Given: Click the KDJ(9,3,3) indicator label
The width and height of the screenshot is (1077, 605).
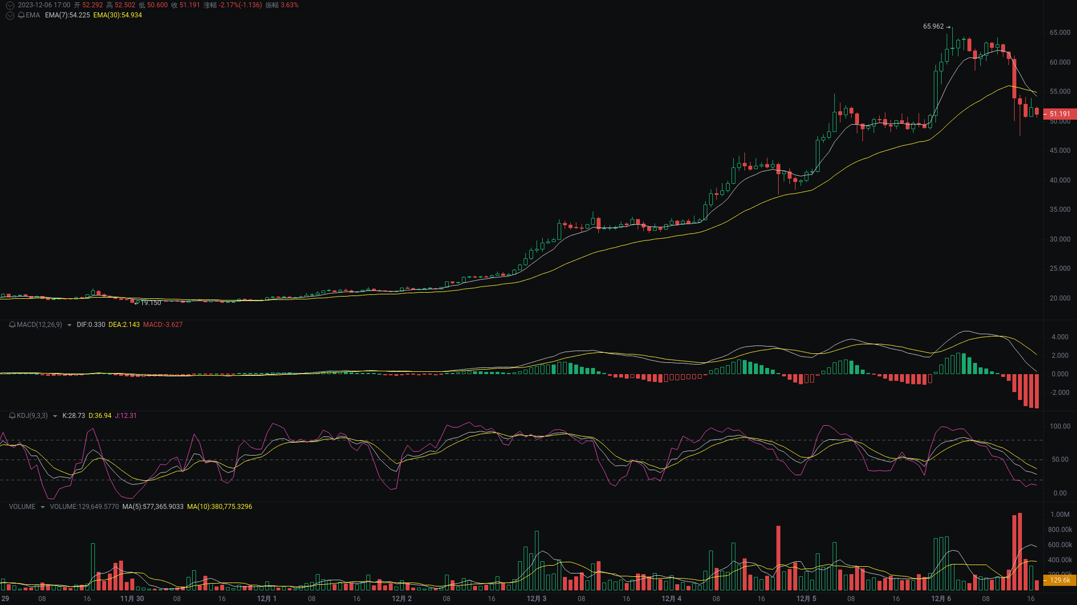Looking at the screenshot, I should (32, 416).
